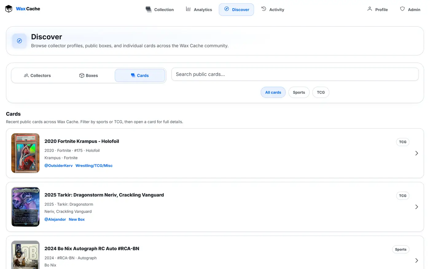Screen dimensions: 430x269
Task: Click the Neriv, Crackling Vanguard card thumbnail
Action: tap(25, 207)
